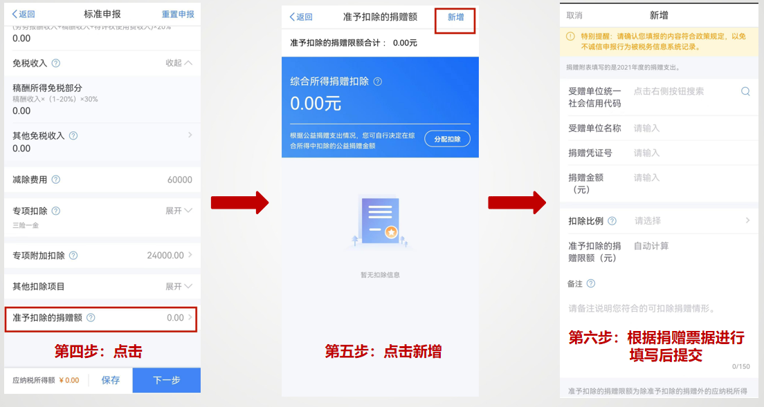
Task: Open help icon next to 免税收入
Action: tap(56, 63)
